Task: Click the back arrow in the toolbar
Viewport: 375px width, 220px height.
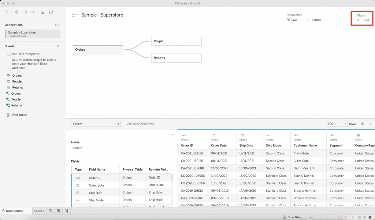Action: click(x=17, y=12)
